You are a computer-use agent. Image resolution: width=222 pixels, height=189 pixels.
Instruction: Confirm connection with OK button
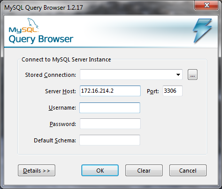point(100,171)
